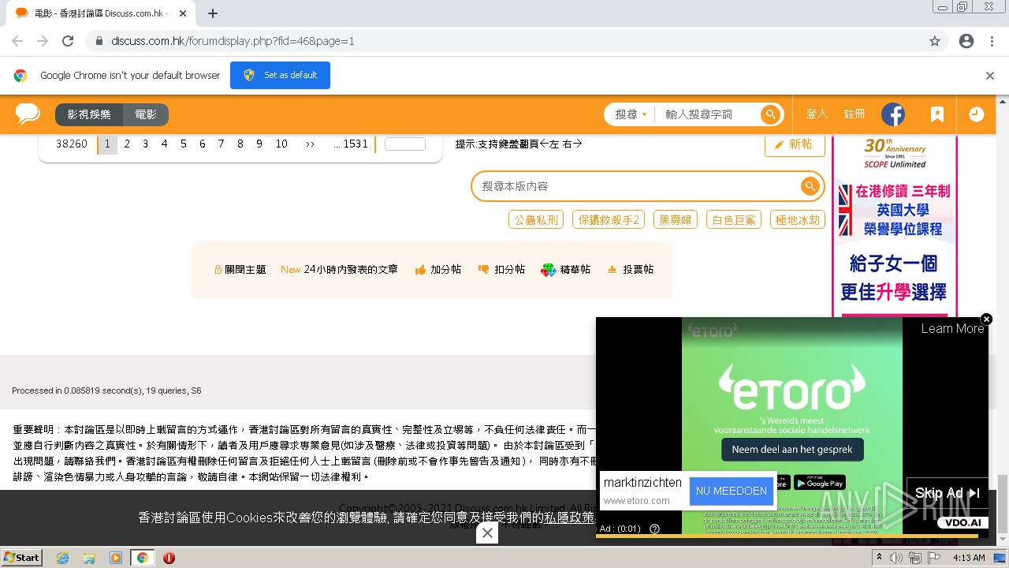Close the cookie consent banner
Image resolution: width=1009 pixels, height=568 pixels.
tap(487, 533)
